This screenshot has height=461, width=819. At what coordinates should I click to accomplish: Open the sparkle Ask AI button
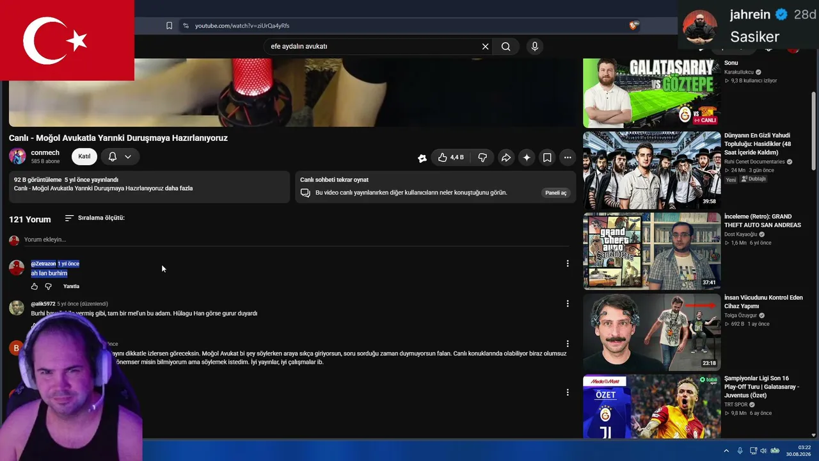pos(526,157)
